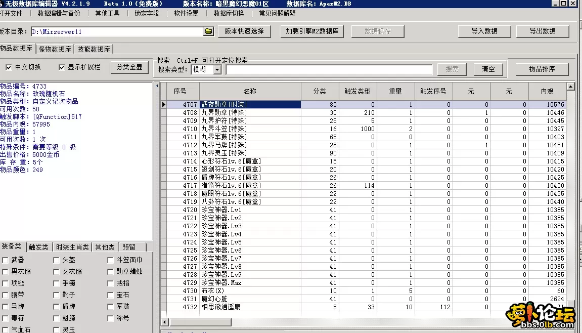Screen dimensions: 582x333
Task: Check the 项链 category box
Action: (x=5, y=283)
